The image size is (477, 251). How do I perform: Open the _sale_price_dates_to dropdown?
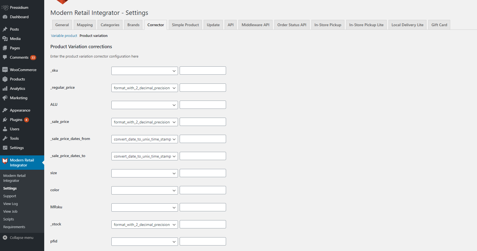tap(145, 156)
